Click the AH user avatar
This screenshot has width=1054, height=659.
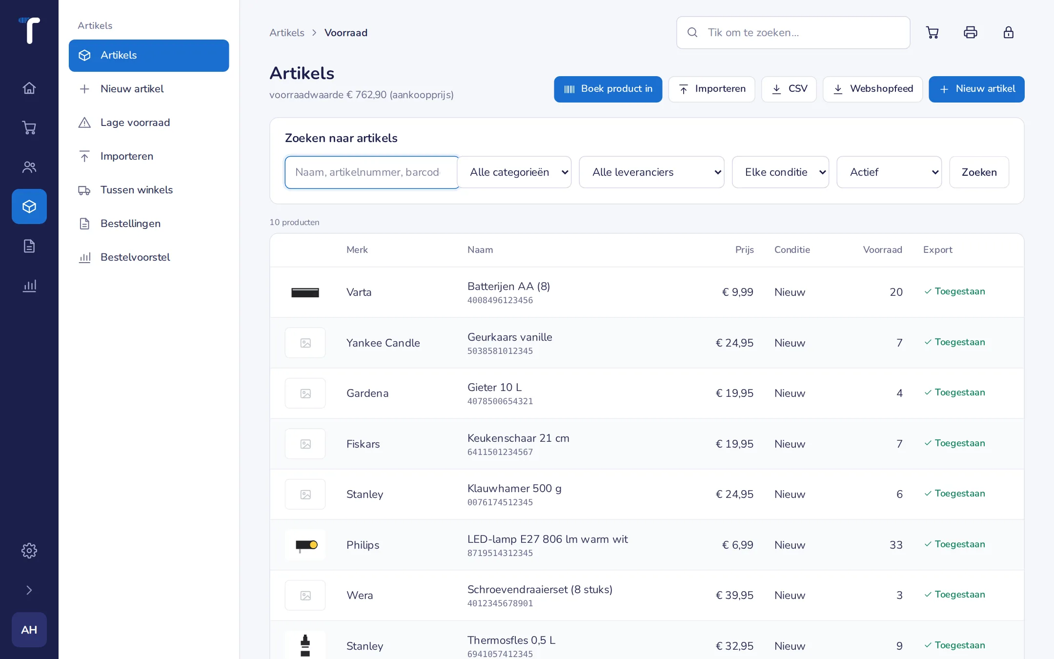[x=29, y=630]
